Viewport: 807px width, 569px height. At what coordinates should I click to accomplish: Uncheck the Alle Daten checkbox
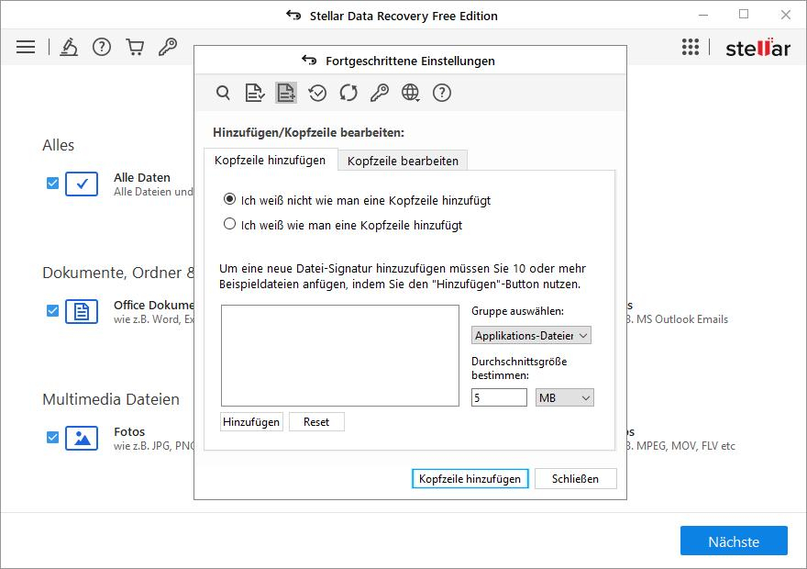pyautogui.click(x=52, y=184)
